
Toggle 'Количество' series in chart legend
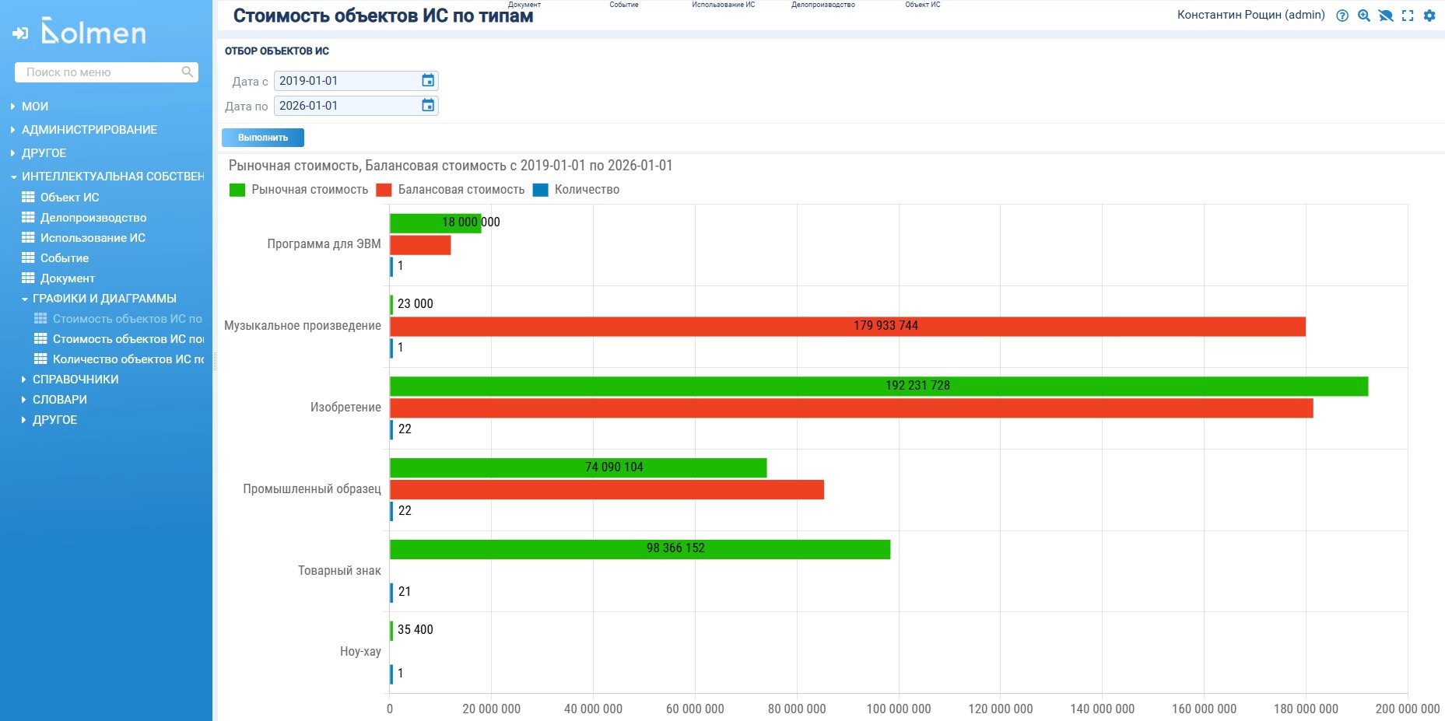(x=577, y=190)
